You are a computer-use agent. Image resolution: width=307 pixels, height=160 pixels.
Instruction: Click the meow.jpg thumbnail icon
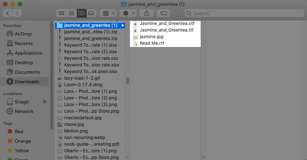pyautogui.click(x=60, y=124)
